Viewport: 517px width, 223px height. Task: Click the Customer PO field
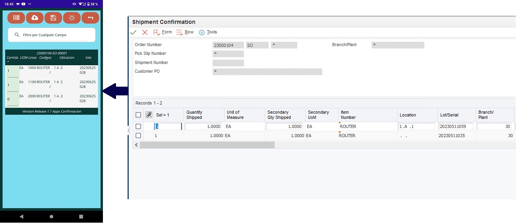267,72
